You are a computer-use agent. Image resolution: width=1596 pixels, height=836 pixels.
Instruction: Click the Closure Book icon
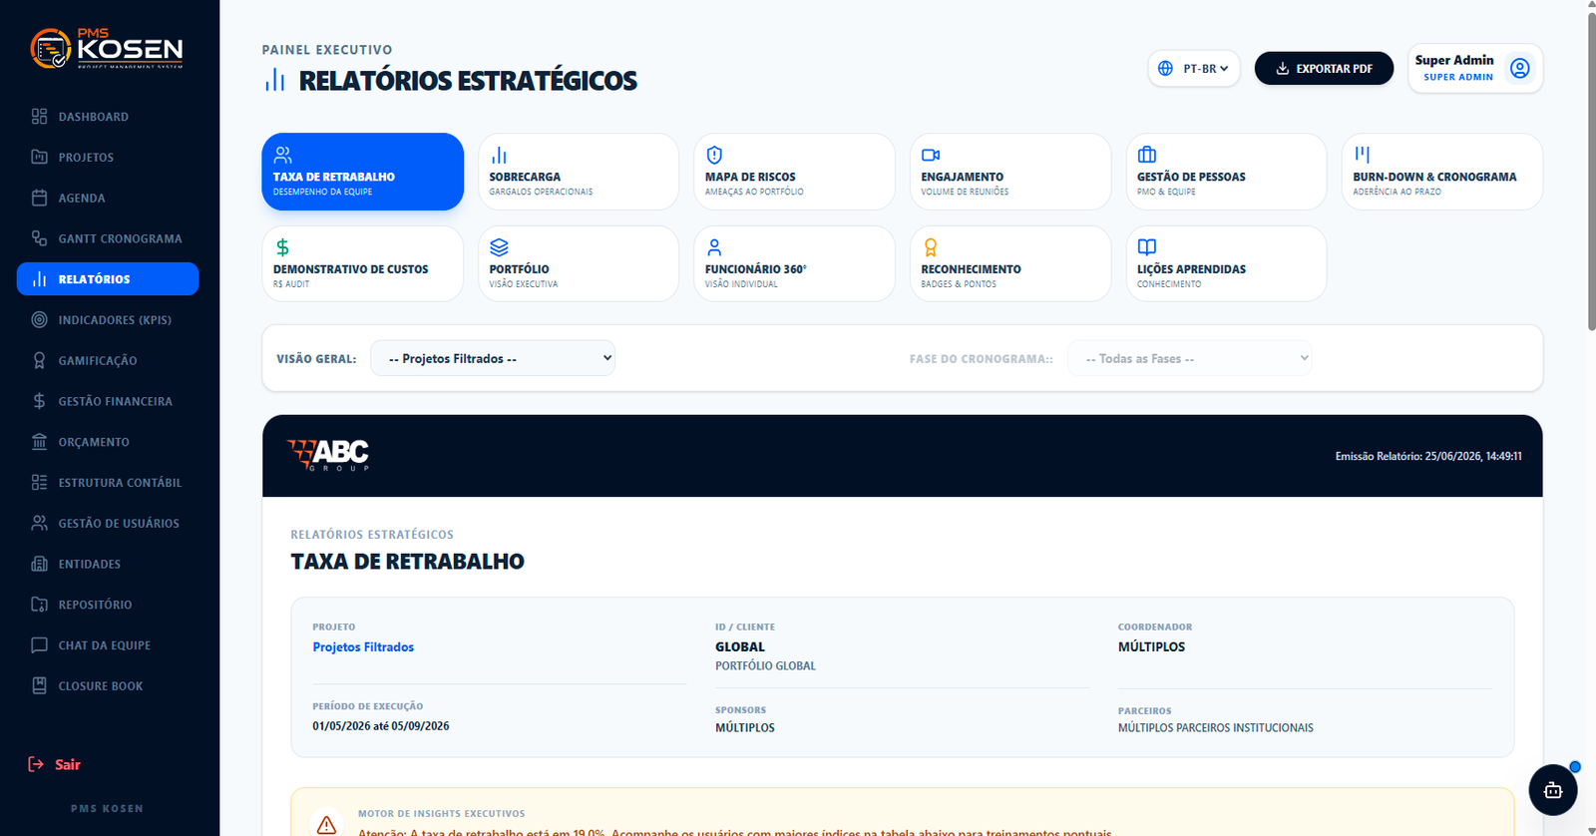[x=39, y=685]
